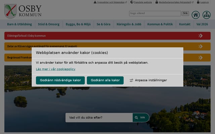The image size is (215, 134).
Task: Click the padlock icon by Logga in
Action: (x=198, y=2)
